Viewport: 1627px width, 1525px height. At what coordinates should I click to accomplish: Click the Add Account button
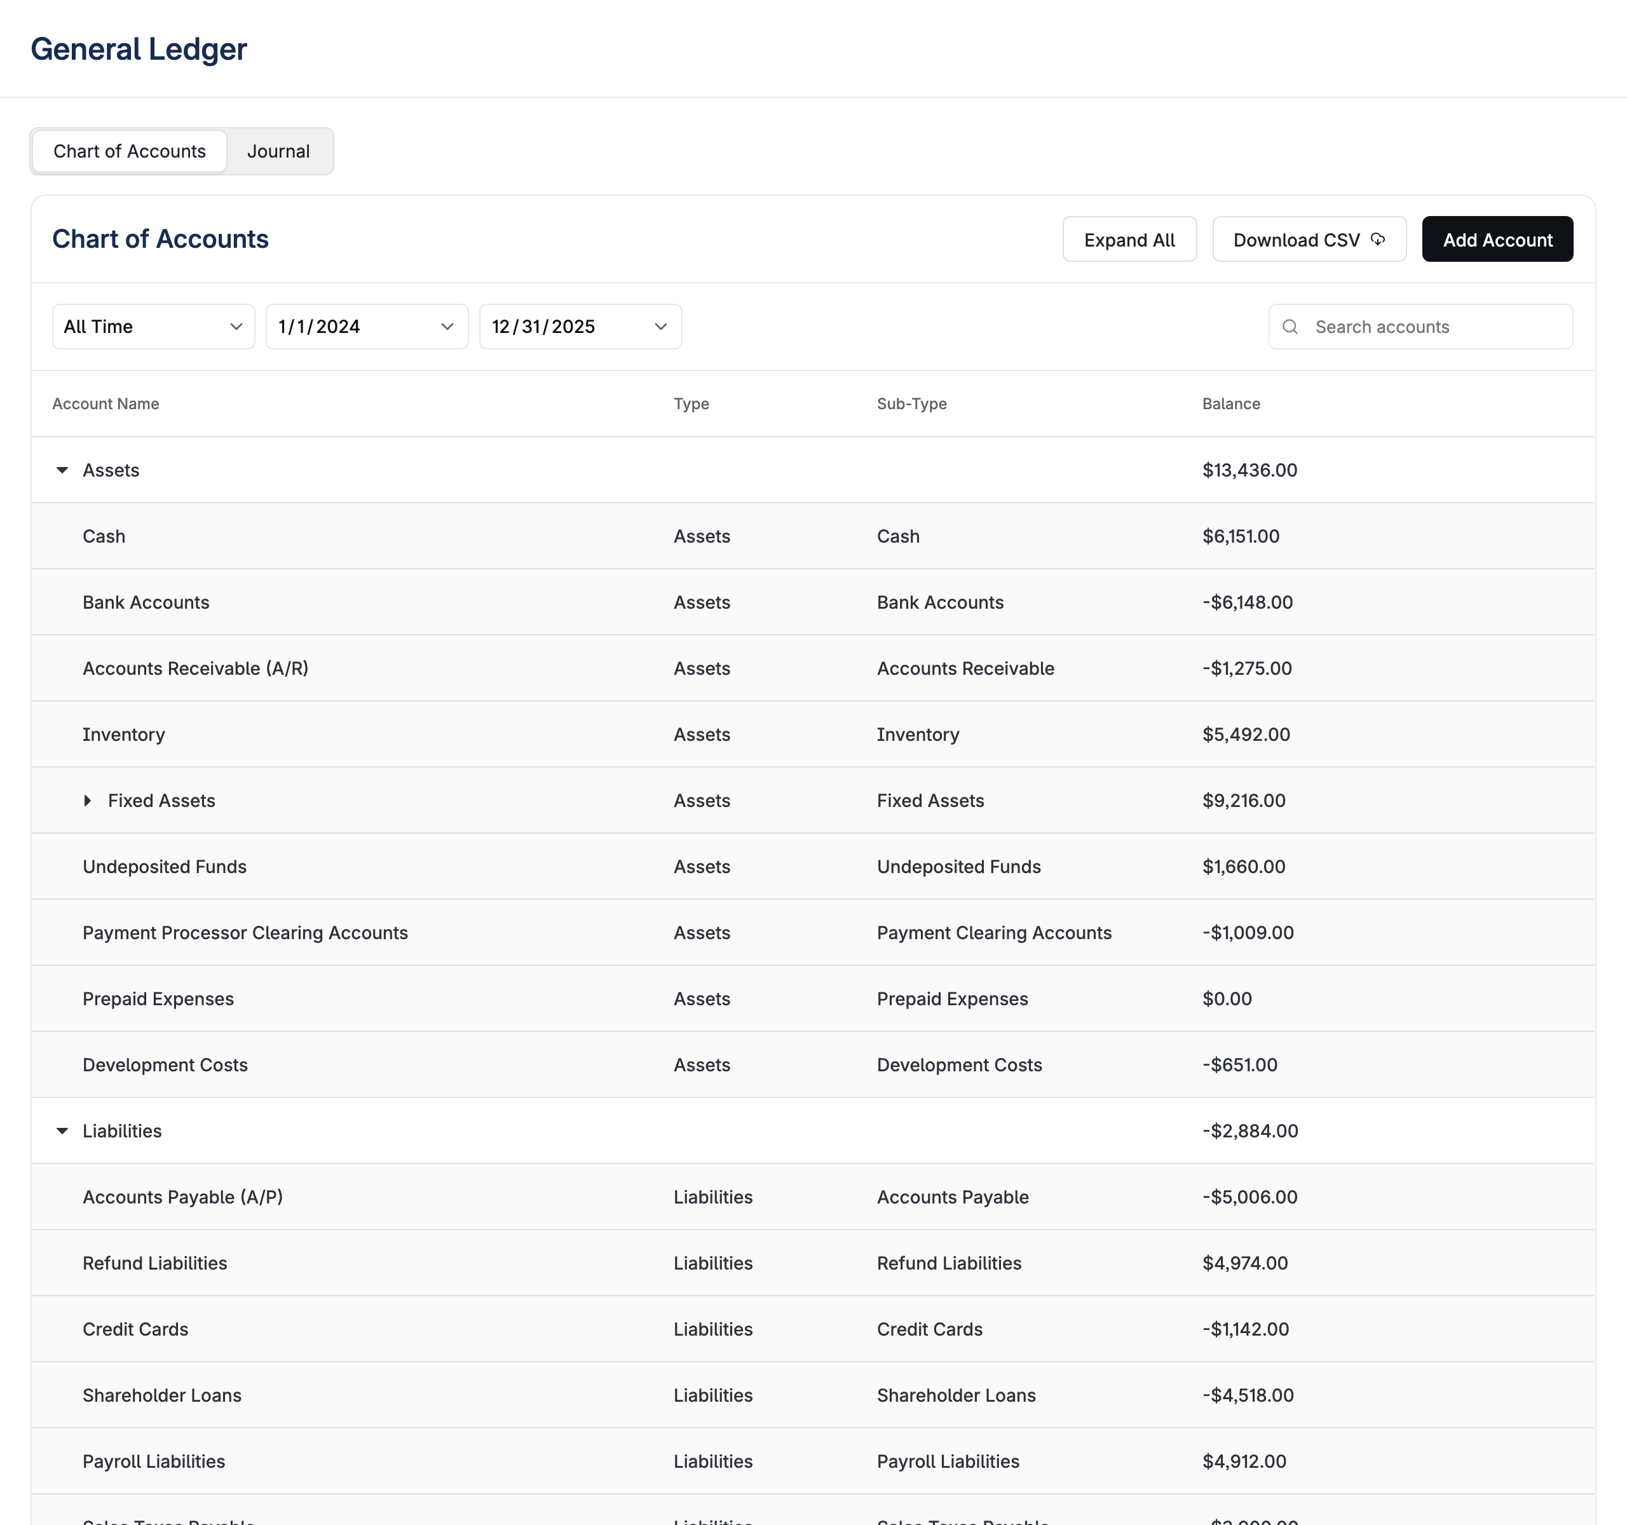pos(1498,240)
